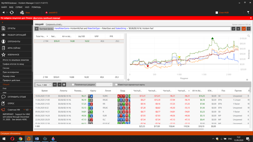Enable Помеченные раздачи checkbox
The image size is (253, 142).
(x=73, y=85)
